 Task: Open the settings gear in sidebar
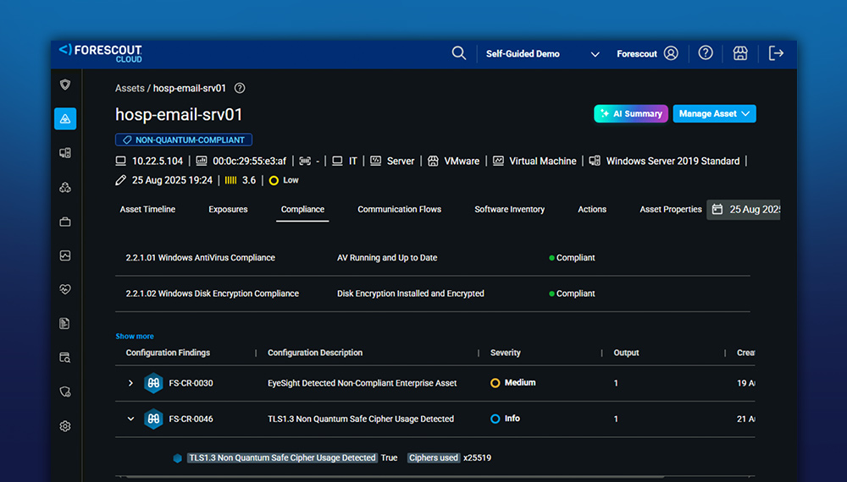[x=65, y=426]
